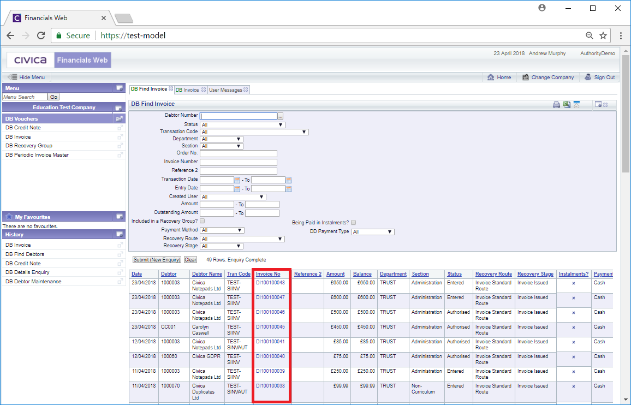Open the Recovery Route dropdown
631x405 pixels.
(x=242, y=239)
